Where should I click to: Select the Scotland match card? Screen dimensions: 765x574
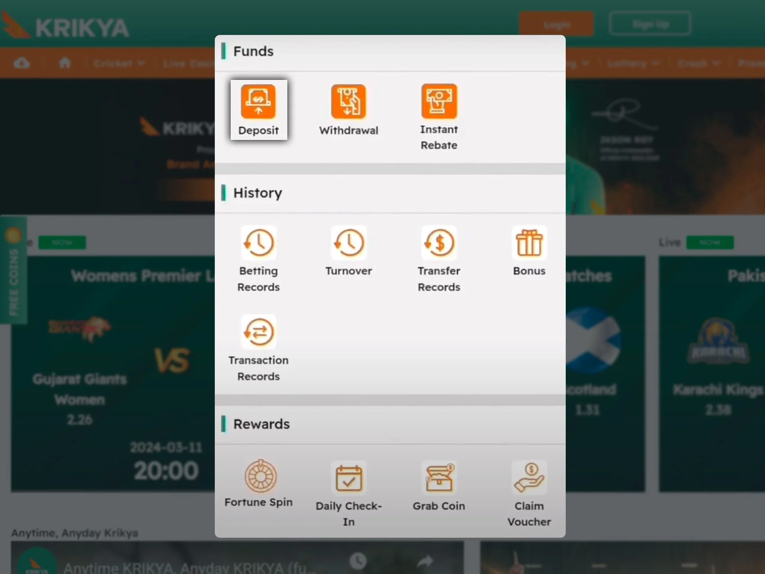pyautogui.click(x=605, y=373)
